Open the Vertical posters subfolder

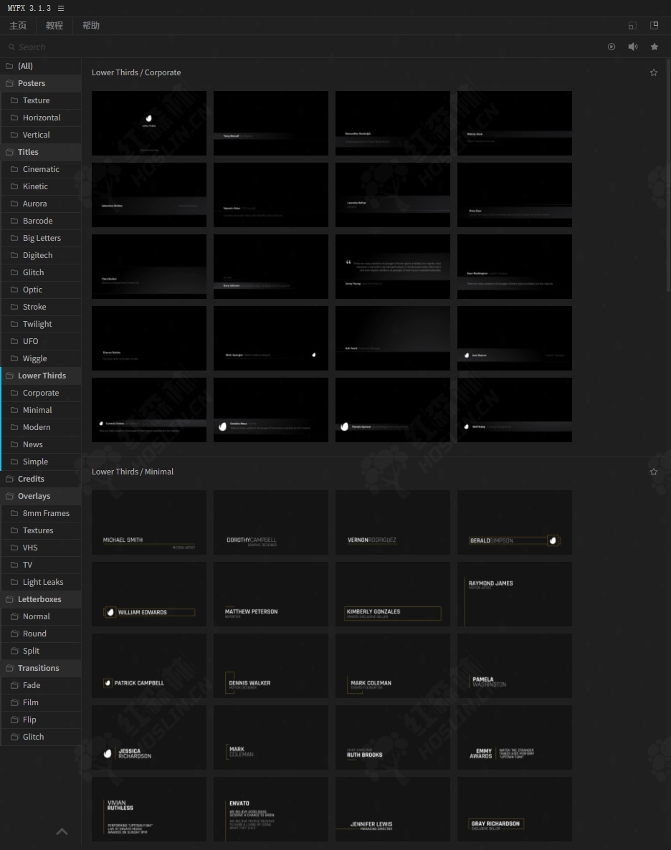point(41,135)
